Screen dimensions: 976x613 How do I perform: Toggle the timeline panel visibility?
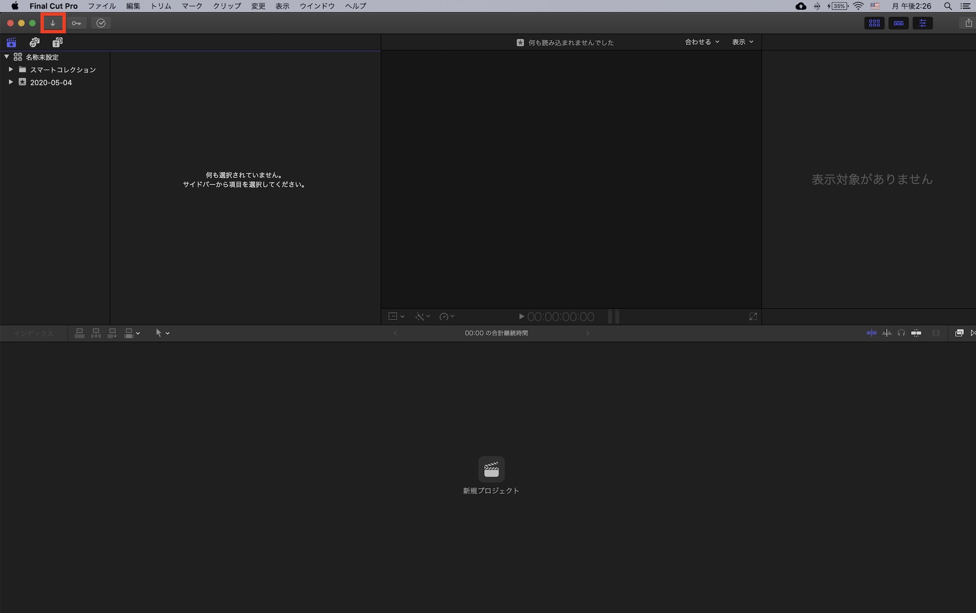[898, 23]
